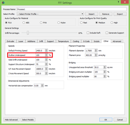
Task: Switch to the G-Code tab
Action: tap(86, 41)
